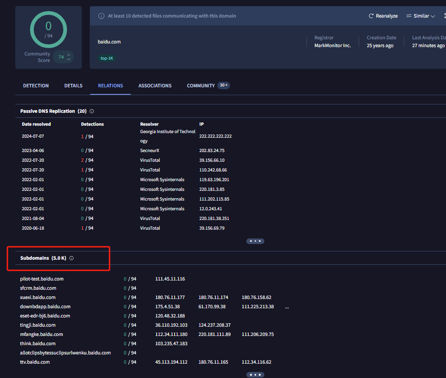This screenshot has height=378, width=446.
Task: Load more Passive DNS entries ellipsis button
Action: point(255,241)
